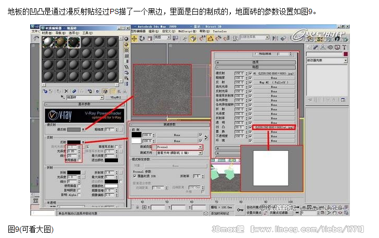The height and width of the screenshot is (238, 379).
Task: Click the Make Material Copy icon
Action: coord(74,91)
